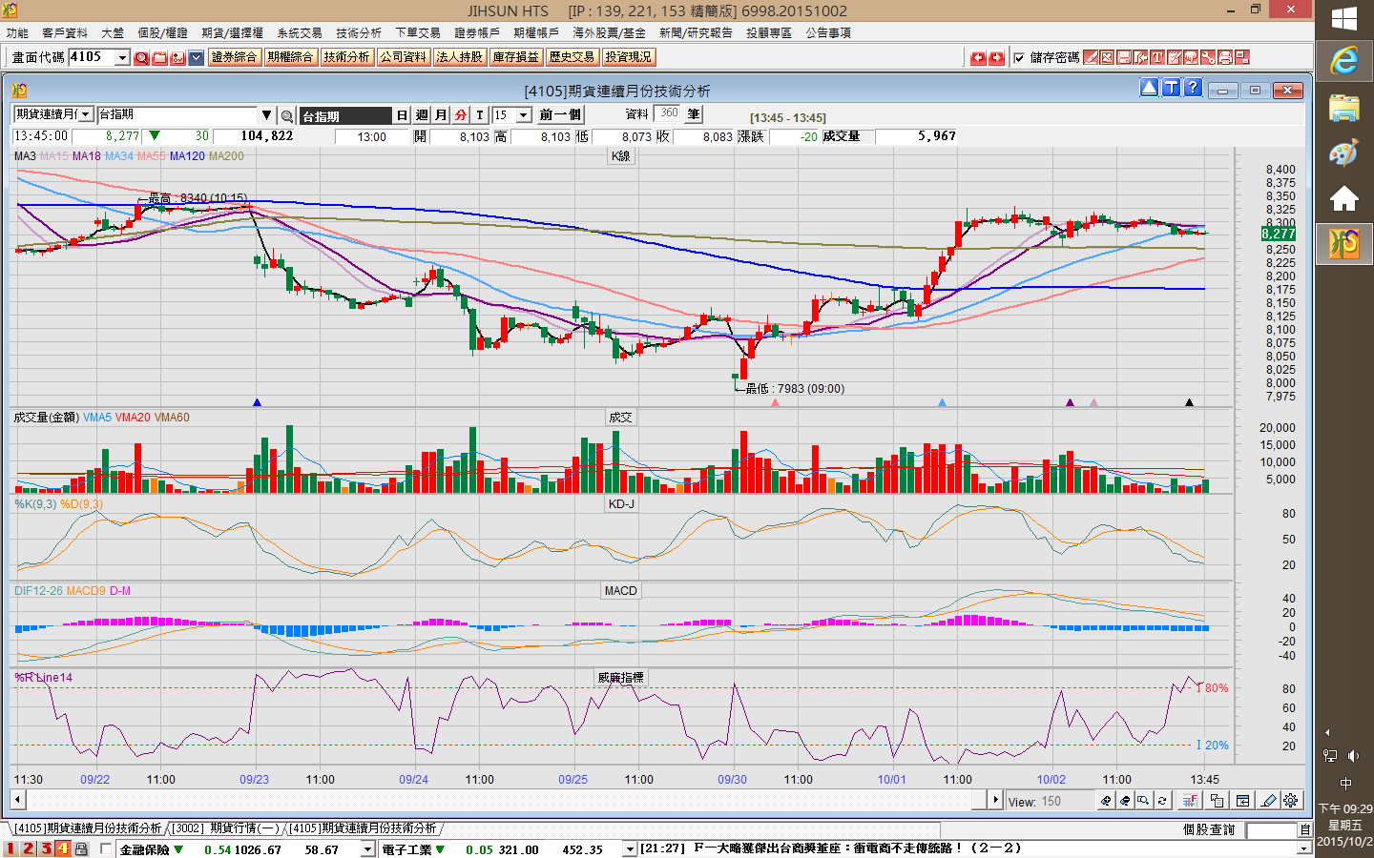The width and height of the screenshot is (1374, 858).
Task: Toggle the 筆 button next to 360
Action: pyautogui.click(x=694, y=114)
